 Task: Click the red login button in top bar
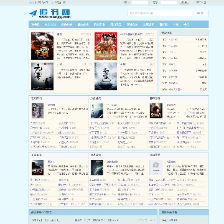tap(184, 2)
